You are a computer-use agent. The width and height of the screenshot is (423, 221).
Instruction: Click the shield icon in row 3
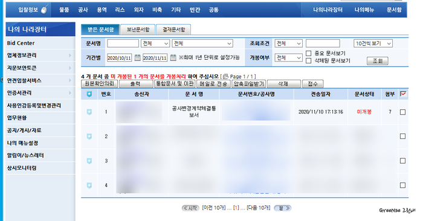(89, 161)
